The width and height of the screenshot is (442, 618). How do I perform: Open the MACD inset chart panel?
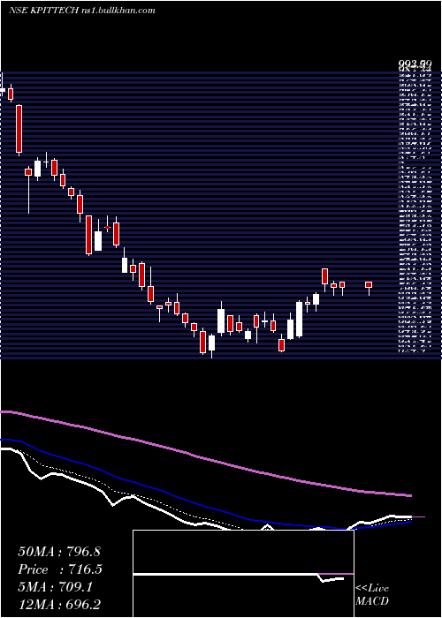(243, 574)
